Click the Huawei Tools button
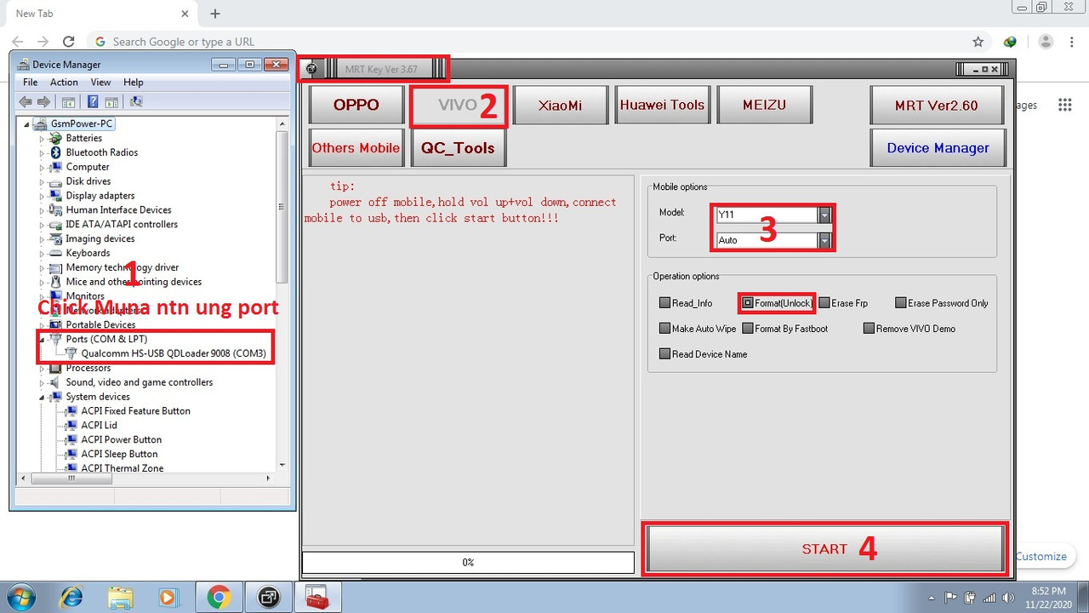Viewport: 1089px width, 613px height. coord(662,106)
